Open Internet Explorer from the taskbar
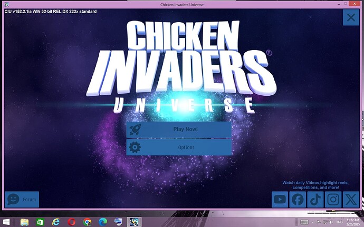 click(55, 222)
